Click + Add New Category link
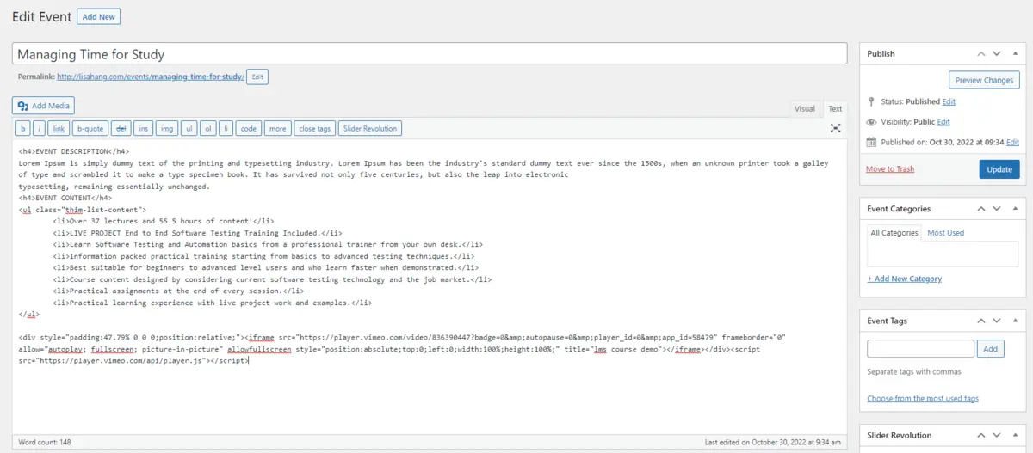1033x453 pixels. point(904,279)
